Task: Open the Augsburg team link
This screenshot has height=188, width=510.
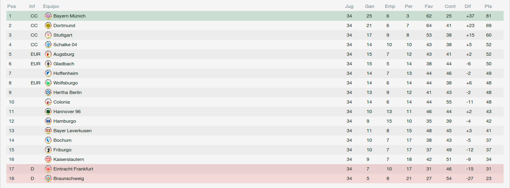Action: point(64,54)
